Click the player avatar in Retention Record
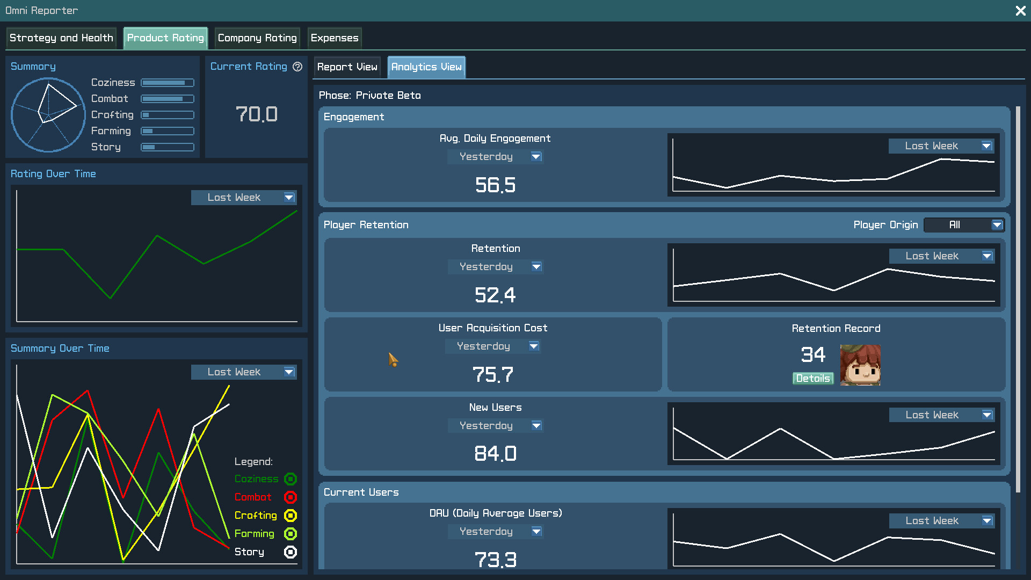 [x=860, y=365]
